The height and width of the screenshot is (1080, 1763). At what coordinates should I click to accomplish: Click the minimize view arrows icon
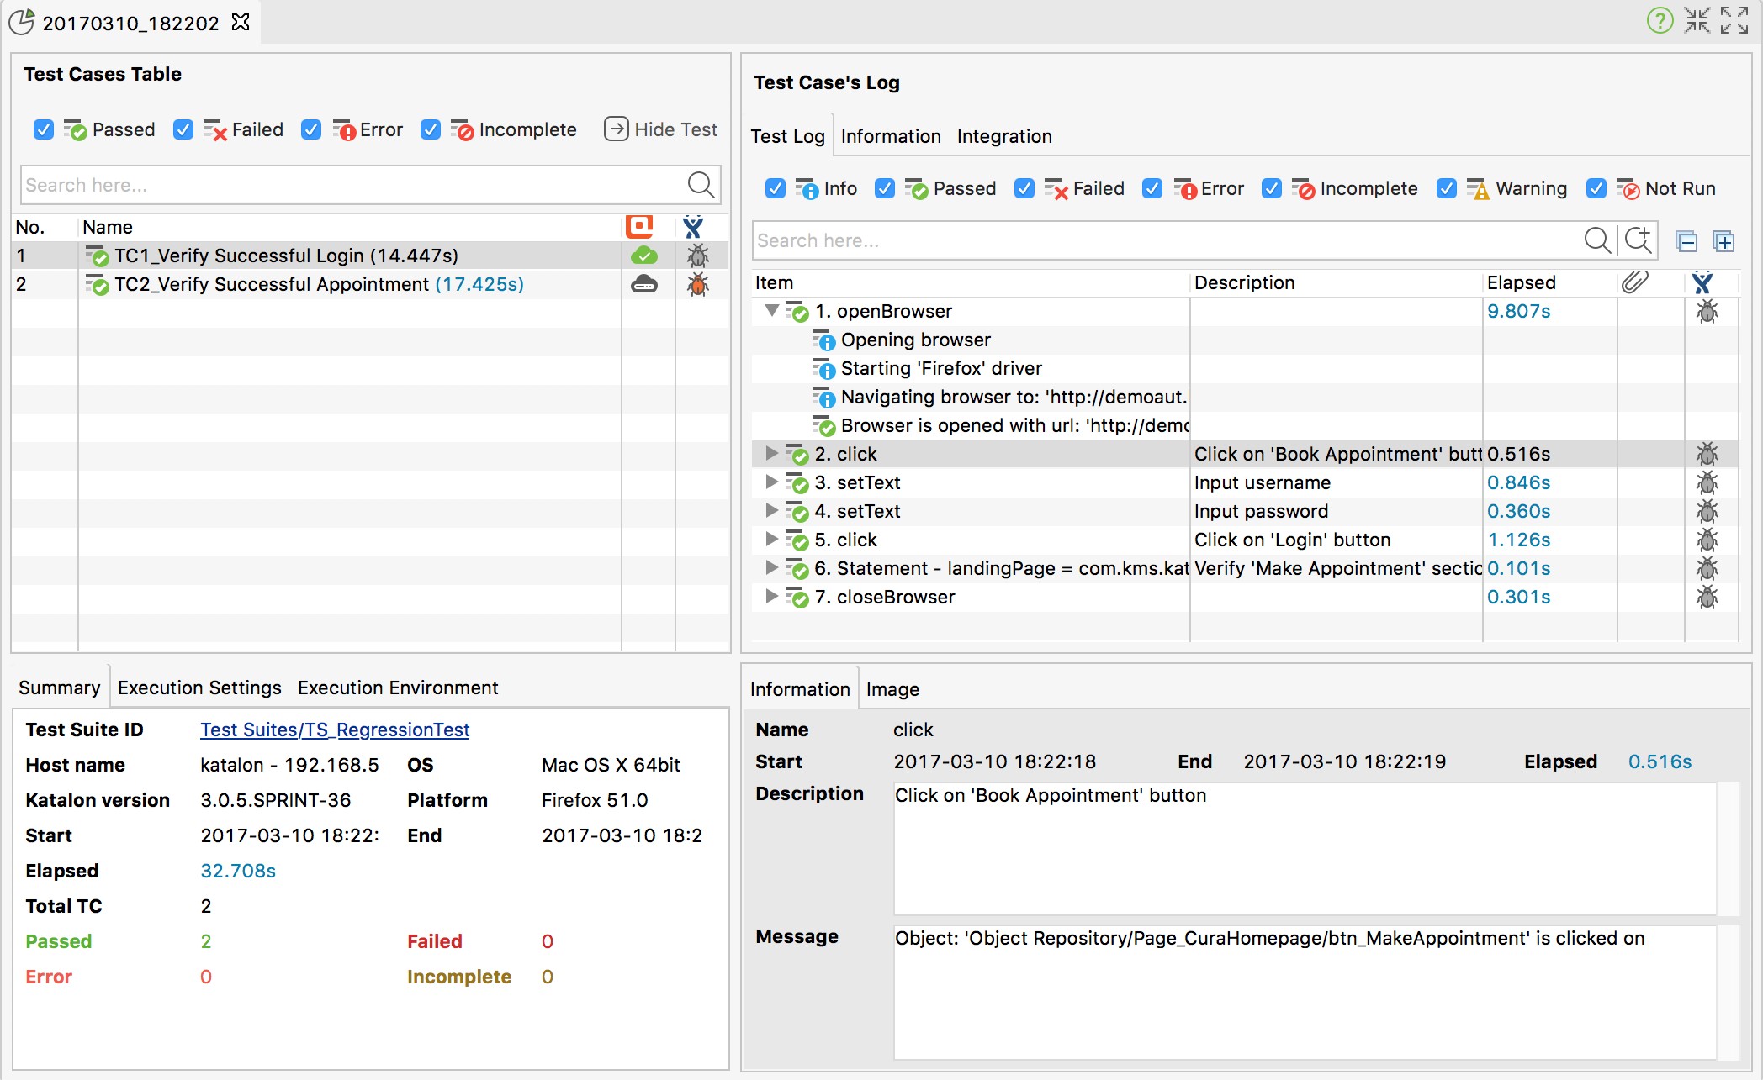click(x=1697, y=20)
